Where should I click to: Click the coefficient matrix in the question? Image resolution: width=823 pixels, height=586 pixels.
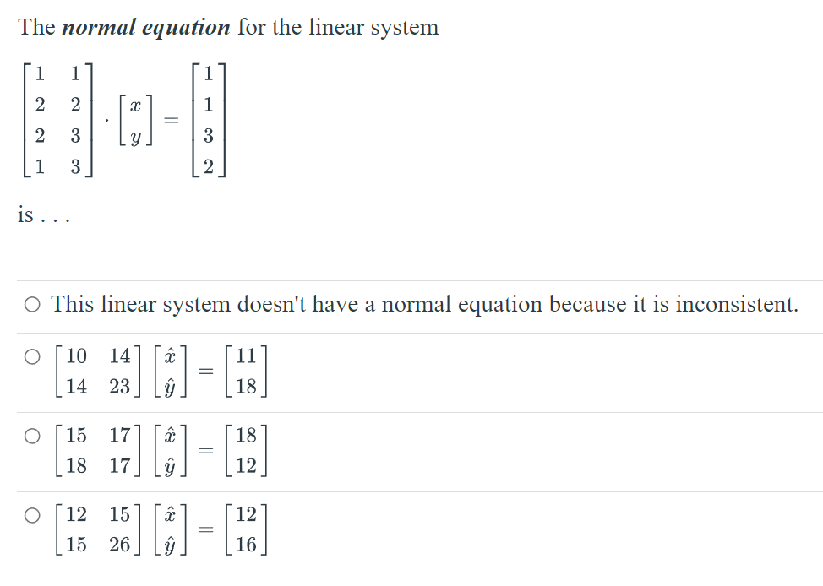[x=57, y=122]
